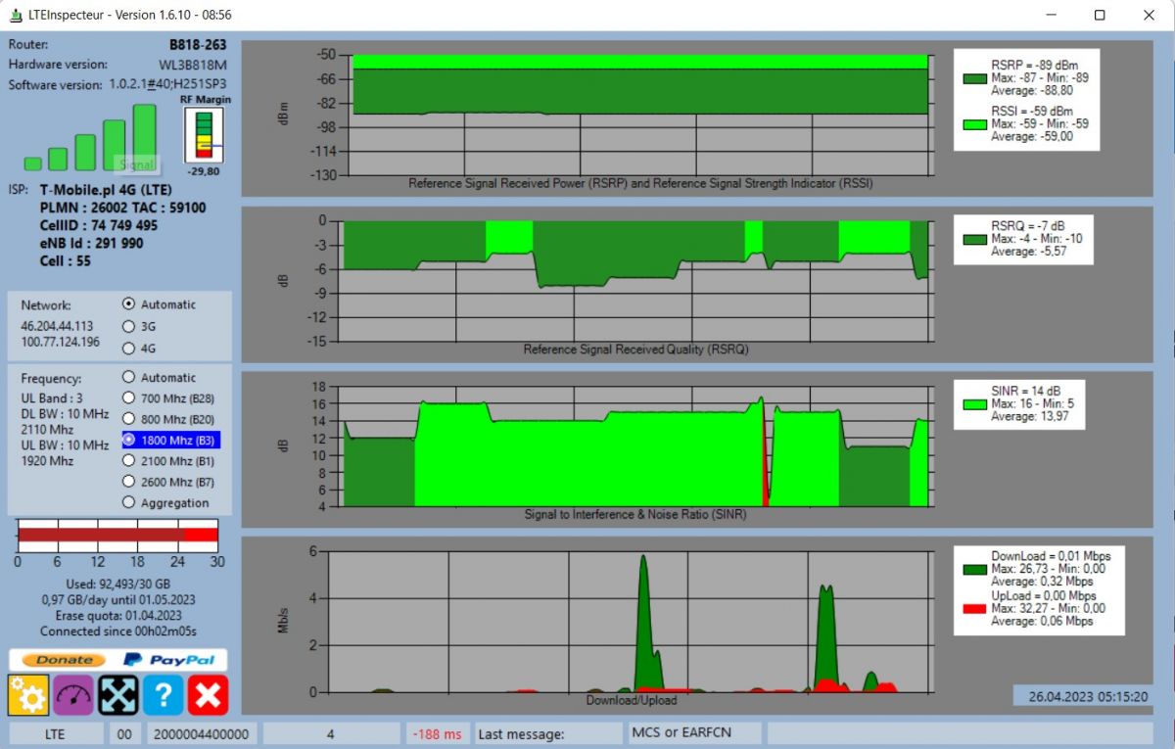Click the PLMN : 26002 TAC : 59100 text
The width and height of the screenshot is (1175, 749).
122,208
